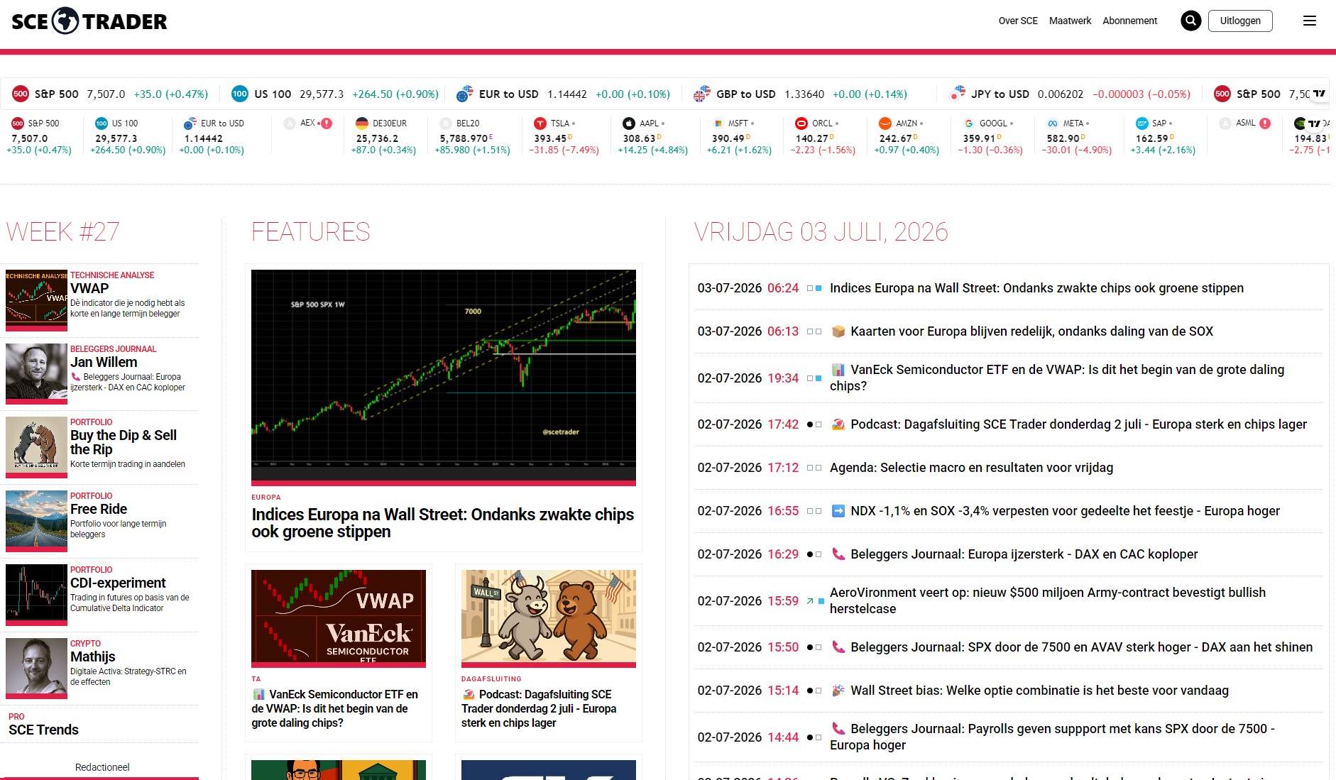Click the AAPL Apple logo icon

coord(629,123)
